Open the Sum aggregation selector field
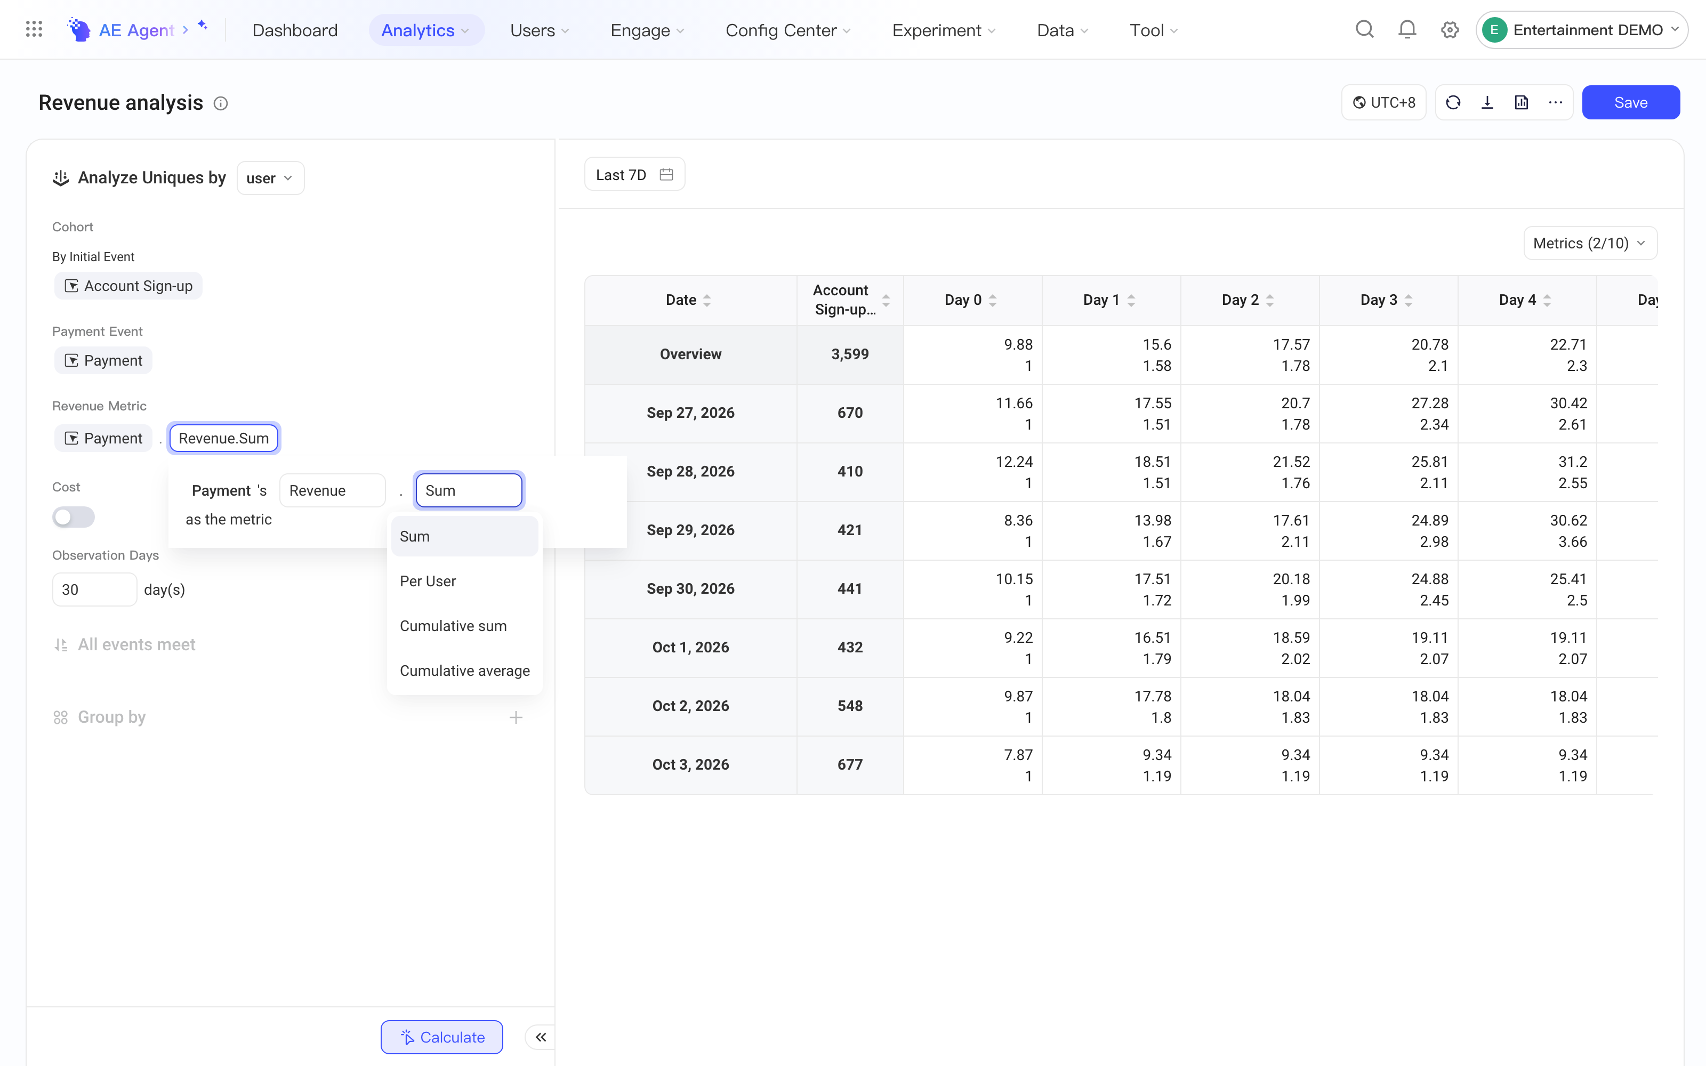The image size is (1706, 1066). pyautogui.click(x=469, y=491)
